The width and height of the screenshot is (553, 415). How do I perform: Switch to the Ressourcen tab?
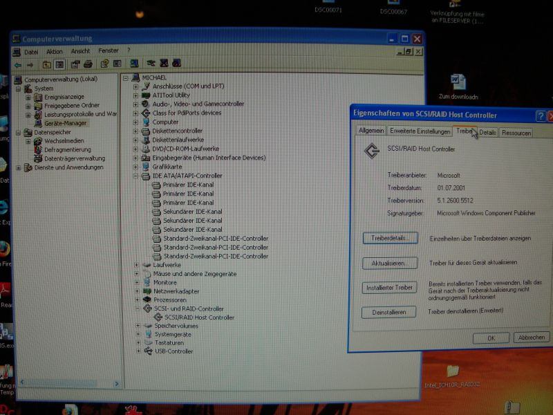[516, 133]
